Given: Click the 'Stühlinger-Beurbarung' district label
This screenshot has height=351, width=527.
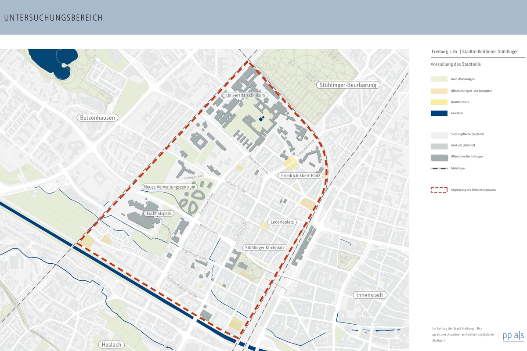Looking at the screenshot, I should tap(348, 85).
